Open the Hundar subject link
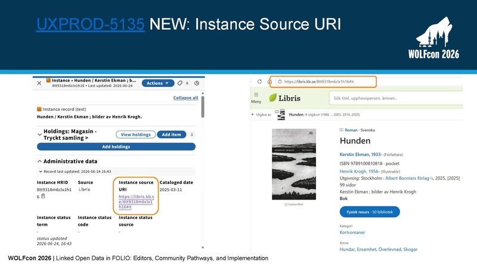The image size is (477, 268). [347, 249]
